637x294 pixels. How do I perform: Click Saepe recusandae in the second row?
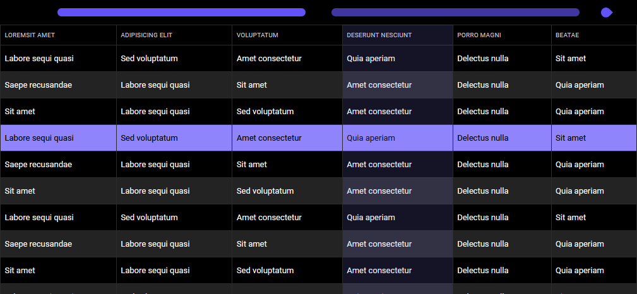[38, 85]
